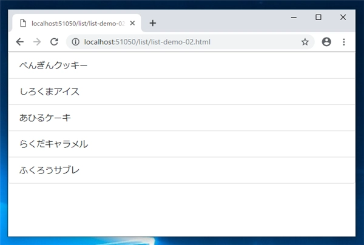
Task: Click the forward navigation arrow
Action: pyautogui.click(x=37, y=42)
